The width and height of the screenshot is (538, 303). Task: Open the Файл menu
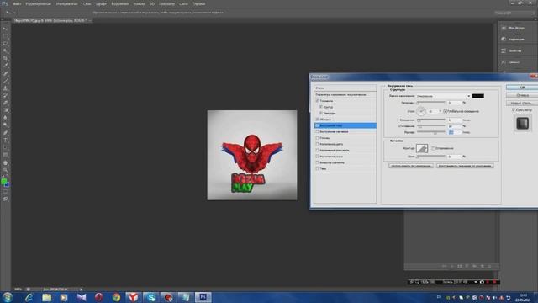(x=17, y=3)
